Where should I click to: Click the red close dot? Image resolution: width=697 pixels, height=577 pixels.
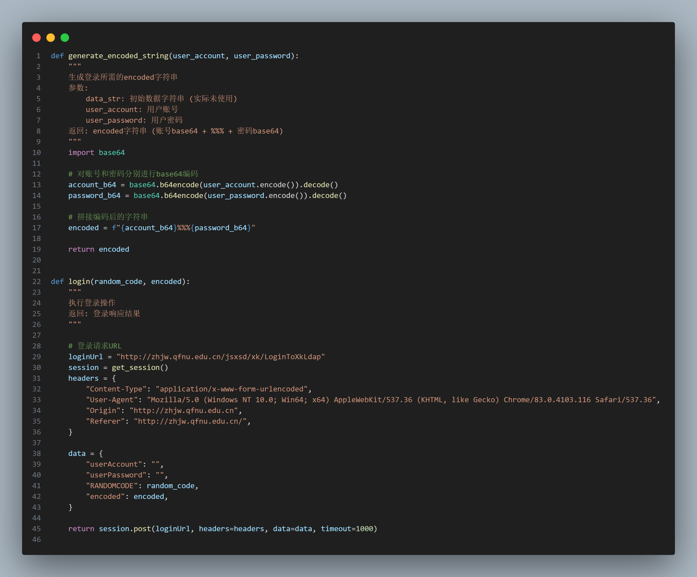pos(36,38)
